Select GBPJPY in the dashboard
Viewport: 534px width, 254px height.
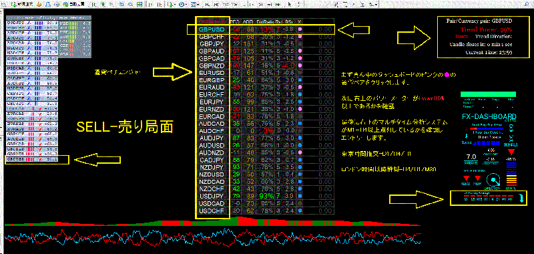pyautogui.click(x=212, y=44)
